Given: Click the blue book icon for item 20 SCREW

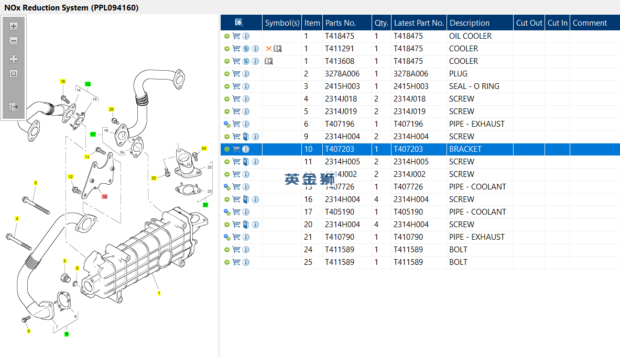Looking at the screenshot, I should [x=246, y=225].
